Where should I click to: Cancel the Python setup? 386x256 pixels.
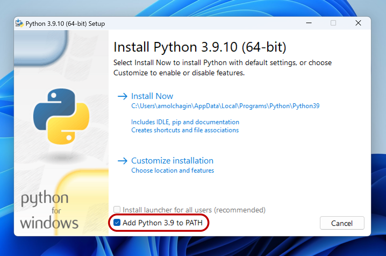tap(342, 223)
